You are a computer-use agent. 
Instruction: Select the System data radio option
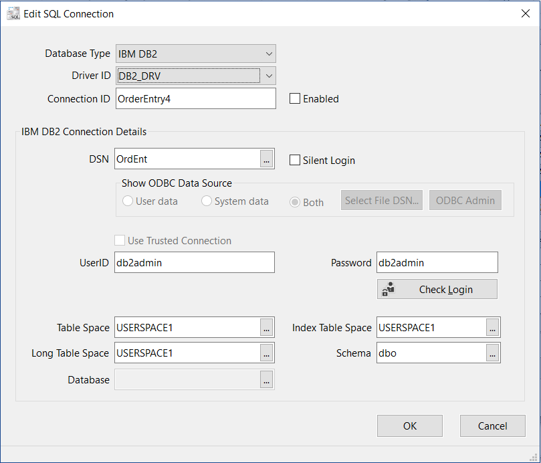coord(207,201)
